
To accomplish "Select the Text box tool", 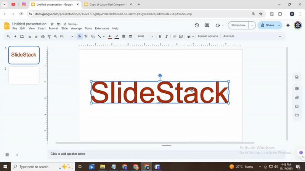I will point(86,37).
